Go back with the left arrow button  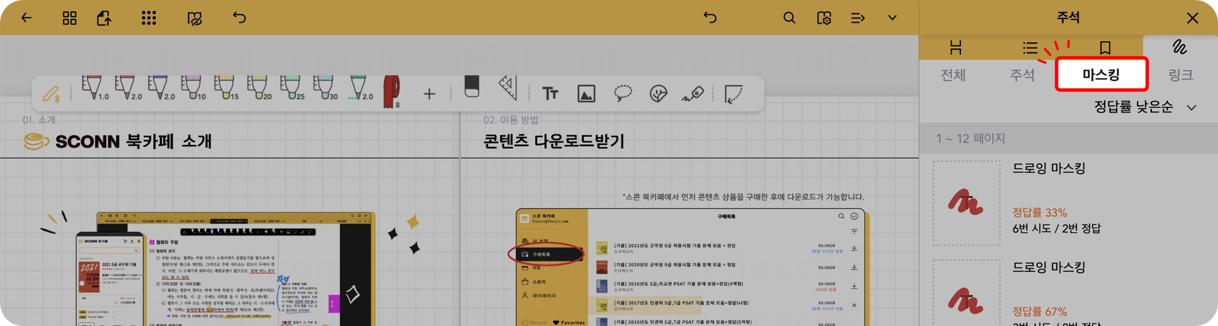[26, 18]
